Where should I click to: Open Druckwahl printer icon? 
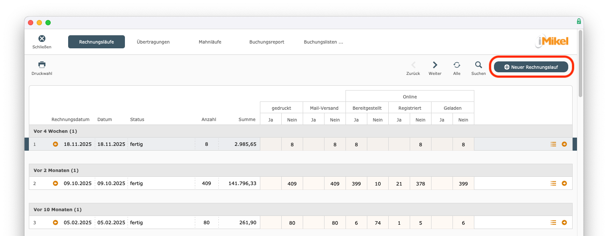(42, 65)
